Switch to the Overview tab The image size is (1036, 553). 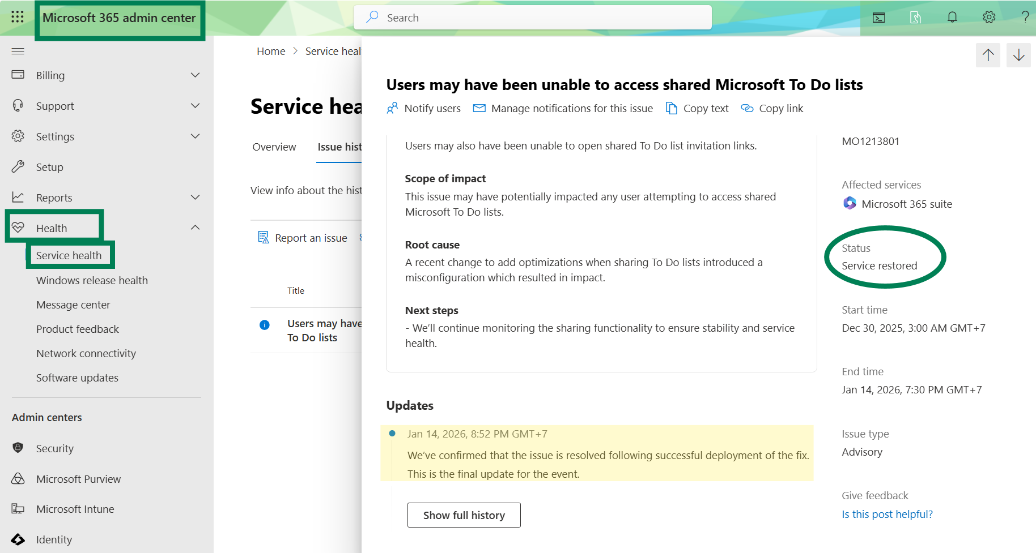274,147
